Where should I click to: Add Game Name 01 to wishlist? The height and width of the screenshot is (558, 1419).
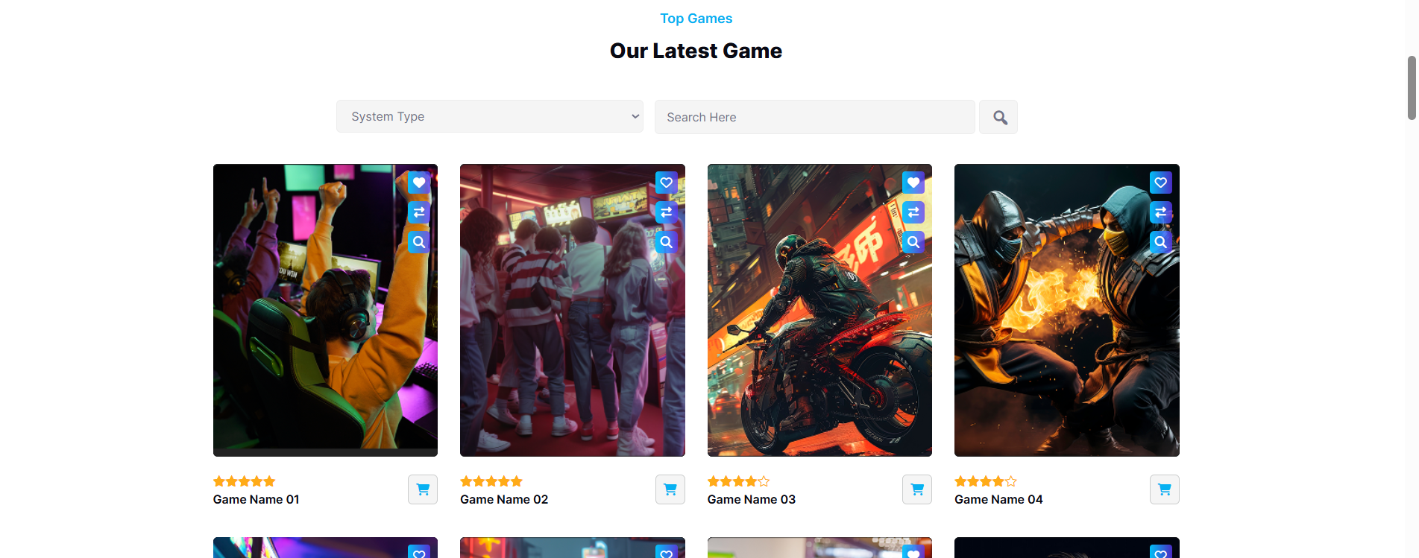[x=419, y=183]
